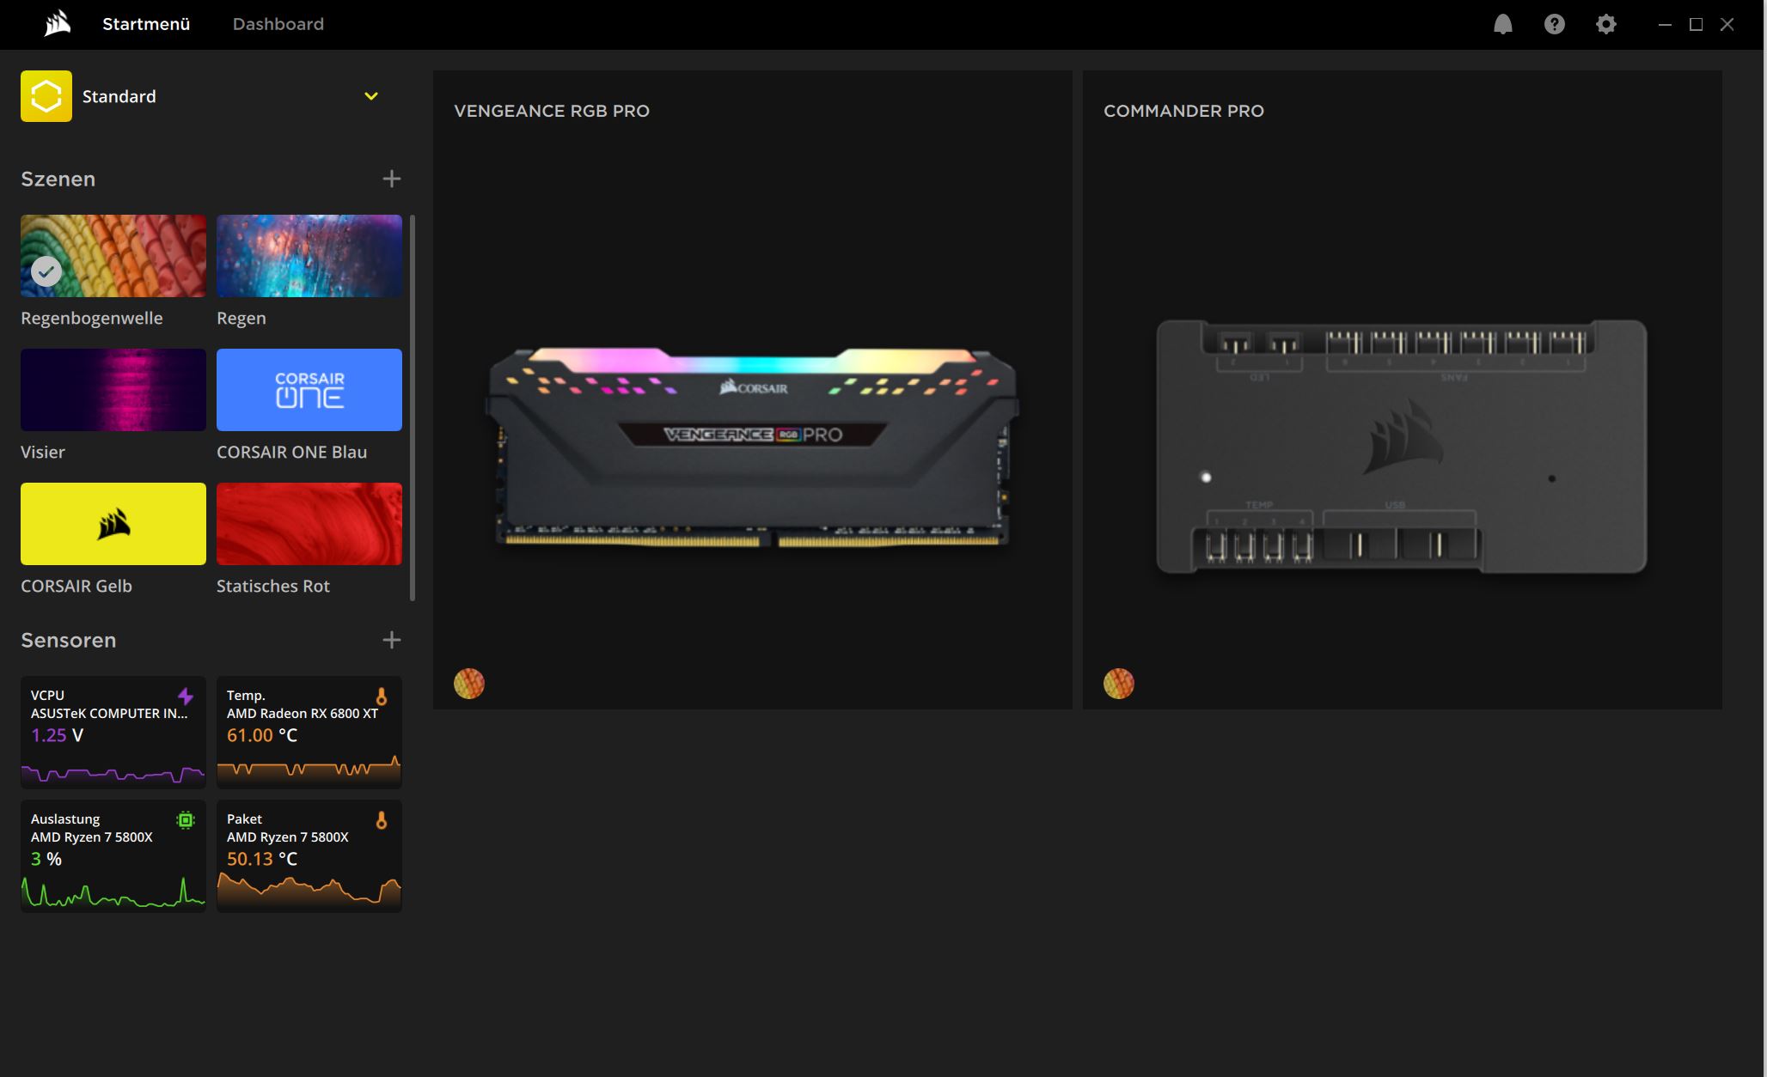
Task: Click the Corsair sails logo
Action: click(x=57, y=24)
